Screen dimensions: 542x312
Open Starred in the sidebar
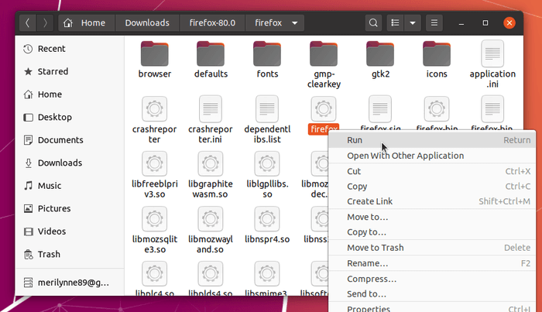70,71
